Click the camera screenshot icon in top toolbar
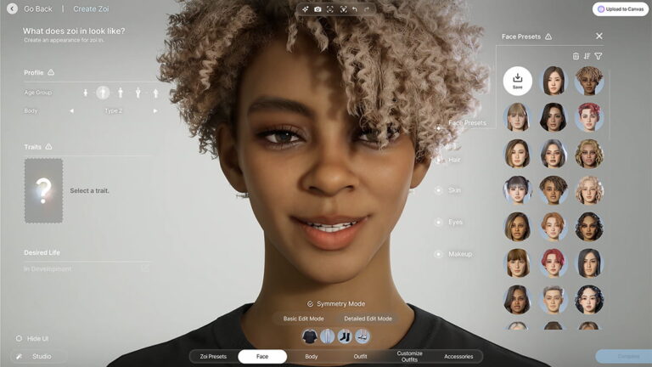The image size is (652, 367). [318, 9]
